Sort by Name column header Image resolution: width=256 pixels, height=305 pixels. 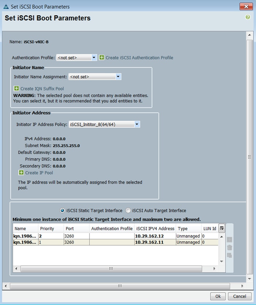26,228
